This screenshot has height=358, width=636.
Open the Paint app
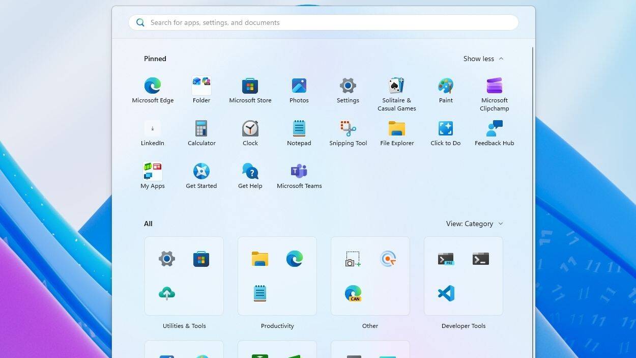click(446, 91)
